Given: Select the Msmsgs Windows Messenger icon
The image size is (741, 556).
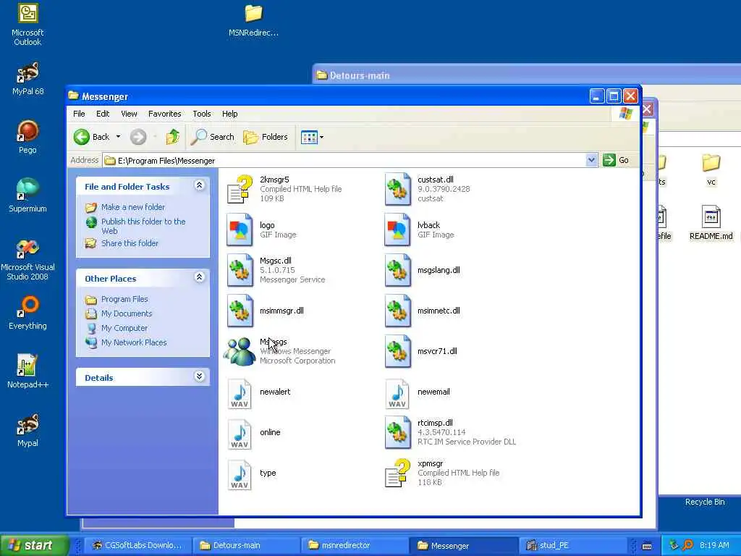Looking at the screenshot, I should (240, 351).
